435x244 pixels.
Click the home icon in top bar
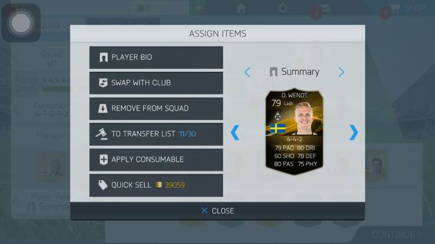(241, 8)
